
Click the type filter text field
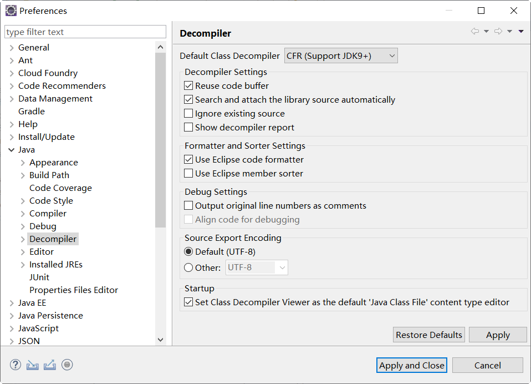tap(85, 32)
